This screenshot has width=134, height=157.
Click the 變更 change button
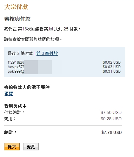31,147
